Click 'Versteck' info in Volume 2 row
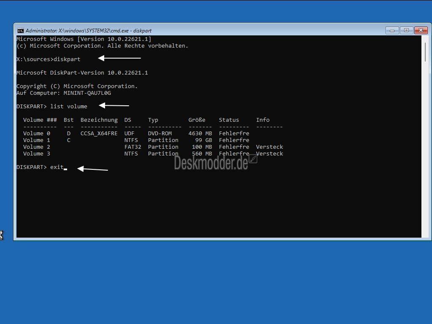The width and height of the screenshot is (432, 324). (x=270, y=147)
